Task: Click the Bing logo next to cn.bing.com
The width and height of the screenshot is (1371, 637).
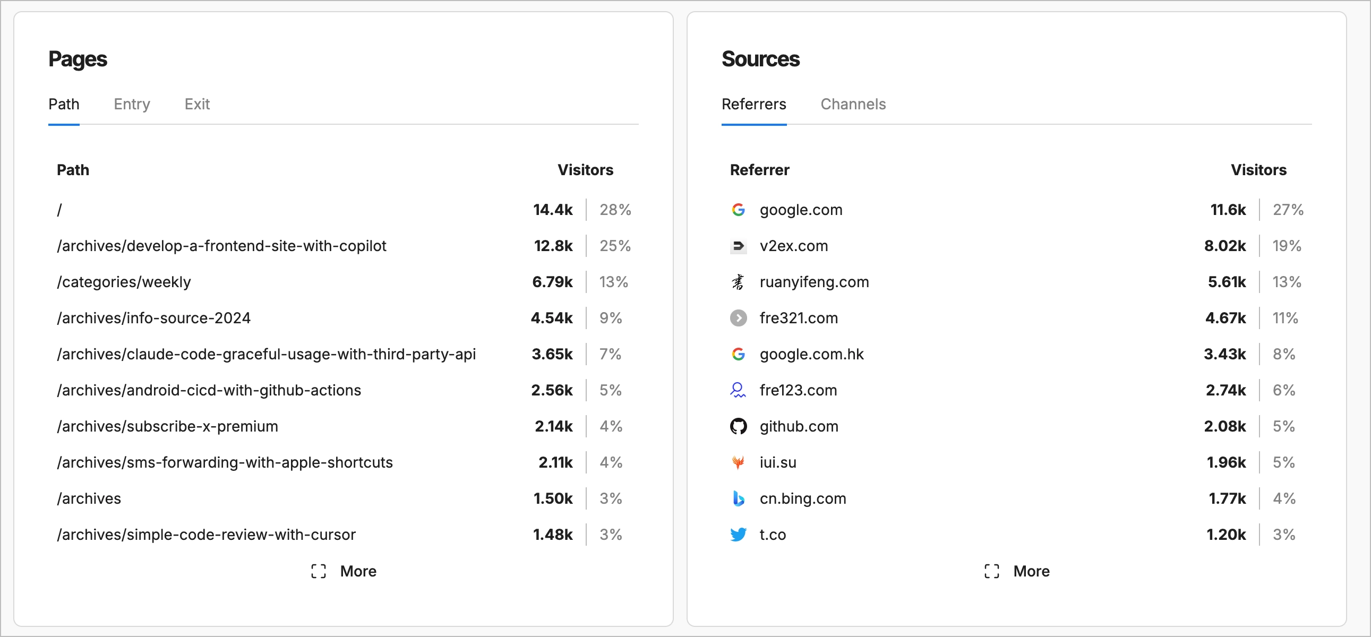Action: (738, 498)
